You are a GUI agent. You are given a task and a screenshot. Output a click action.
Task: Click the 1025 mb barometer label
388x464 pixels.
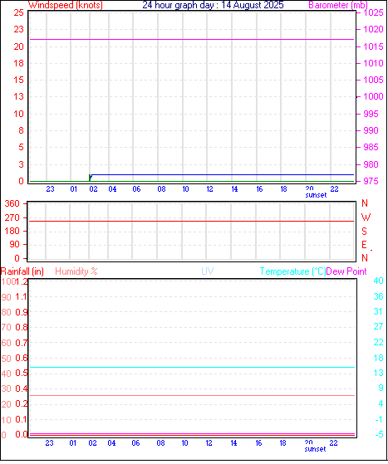click(x=373, y=12)
